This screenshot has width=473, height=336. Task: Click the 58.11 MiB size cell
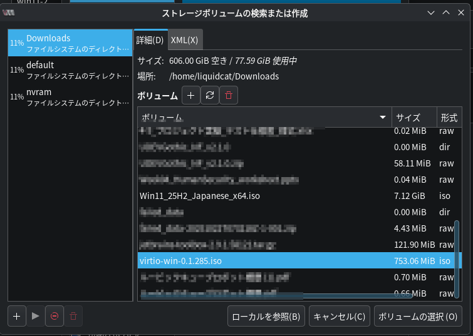coord(412,163)
